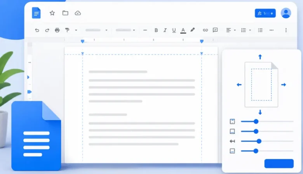Adjust the fourth margin slider handle
Viewport: 303px width, 174px height.
click(x=256, y=151)
